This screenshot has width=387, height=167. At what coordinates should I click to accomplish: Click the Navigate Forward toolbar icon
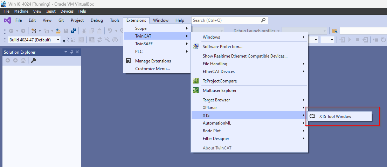[x=23, y=31]
